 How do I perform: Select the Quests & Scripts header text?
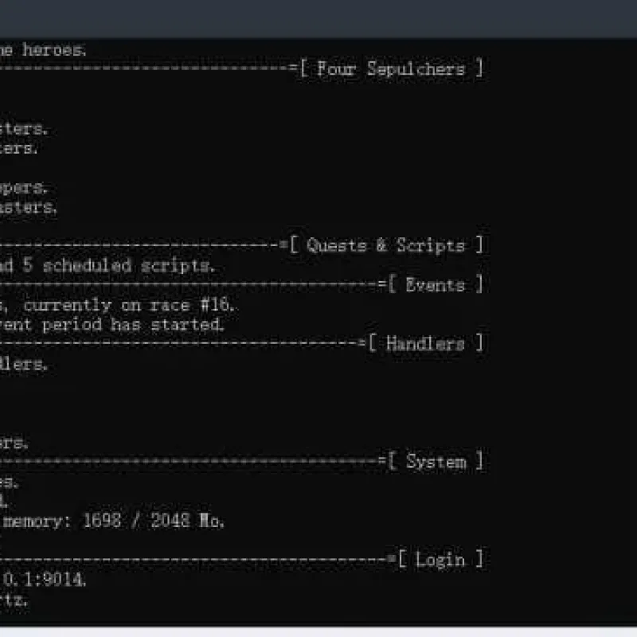(385, 245)
